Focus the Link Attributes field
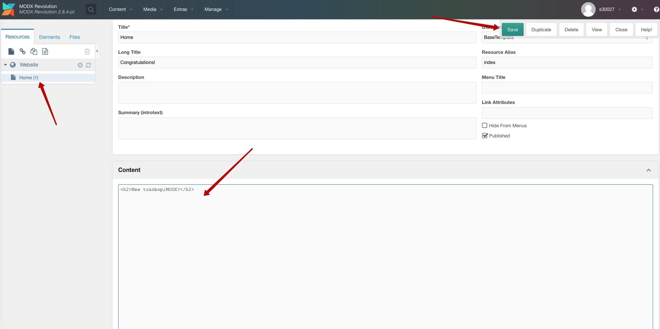Viewport: 660px width, 329px height. click(x=567, y=113)
